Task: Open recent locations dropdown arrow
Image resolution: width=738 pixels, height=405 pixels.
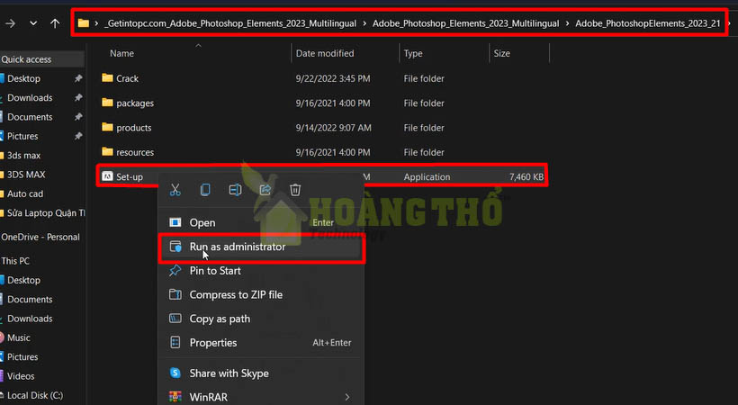Action: pyautogui.click(x=33, y=23)
